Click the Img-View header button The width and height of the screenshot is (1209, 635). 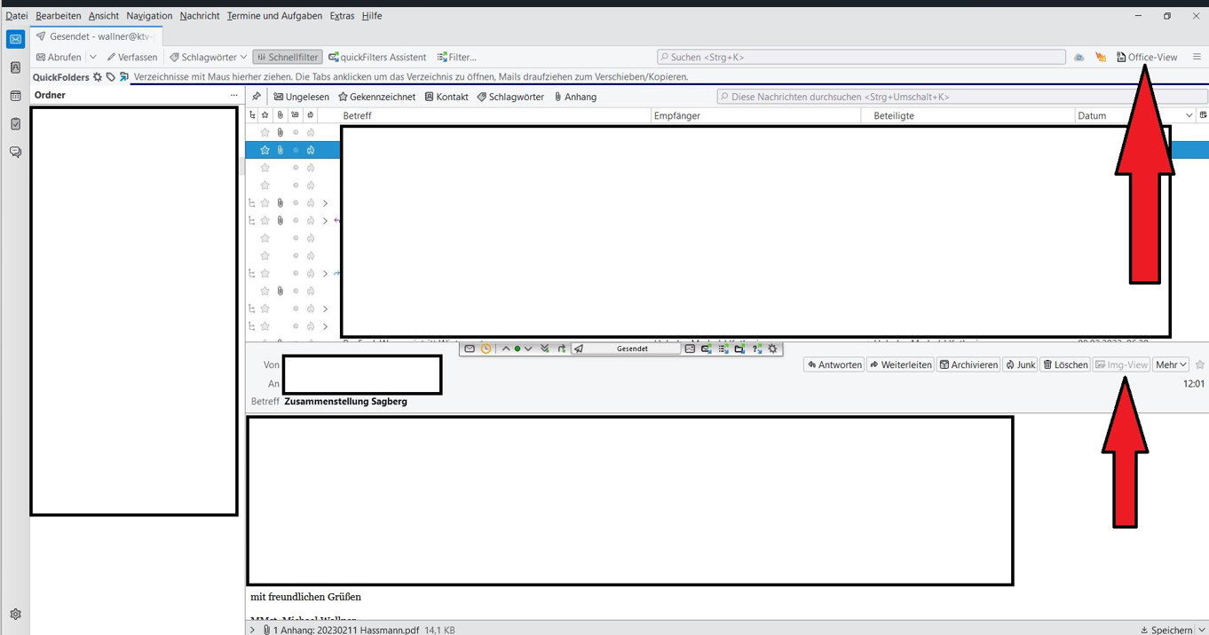(1122, 365)
